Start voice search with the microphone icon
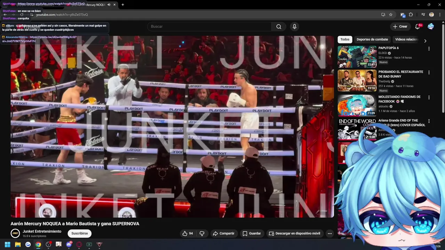445x250 pixels. tap(294, 27)
